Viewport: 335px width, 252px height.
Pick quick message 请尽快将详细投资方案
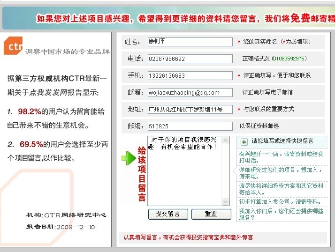click(x=281, y=189)
